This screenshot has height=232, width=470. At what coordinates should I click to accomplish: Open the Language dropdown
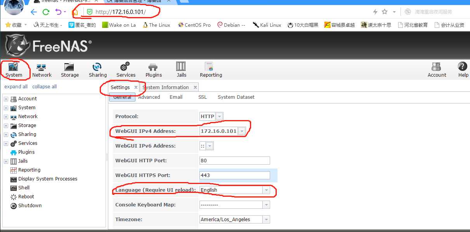(x=266, y=190)
